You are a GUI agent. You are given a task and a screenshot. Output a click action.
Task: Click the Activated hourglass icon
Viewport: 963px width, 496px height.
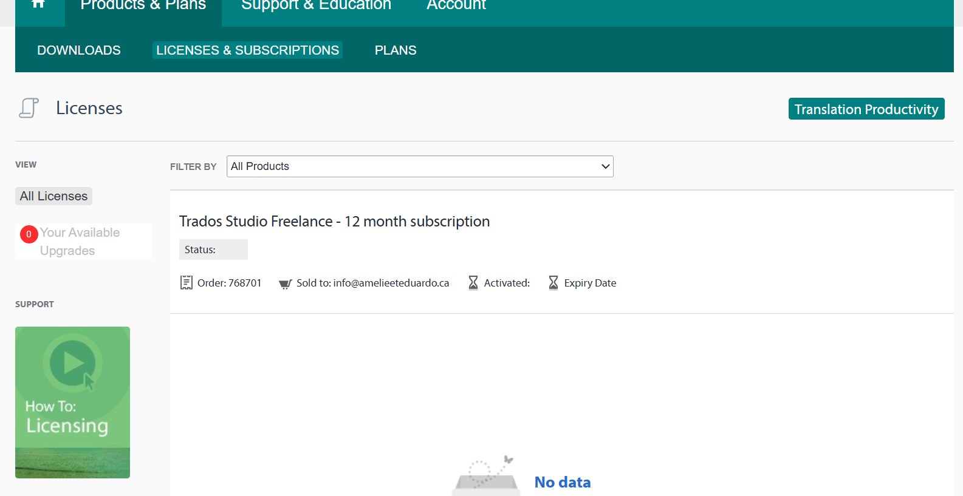pos(473,283)
